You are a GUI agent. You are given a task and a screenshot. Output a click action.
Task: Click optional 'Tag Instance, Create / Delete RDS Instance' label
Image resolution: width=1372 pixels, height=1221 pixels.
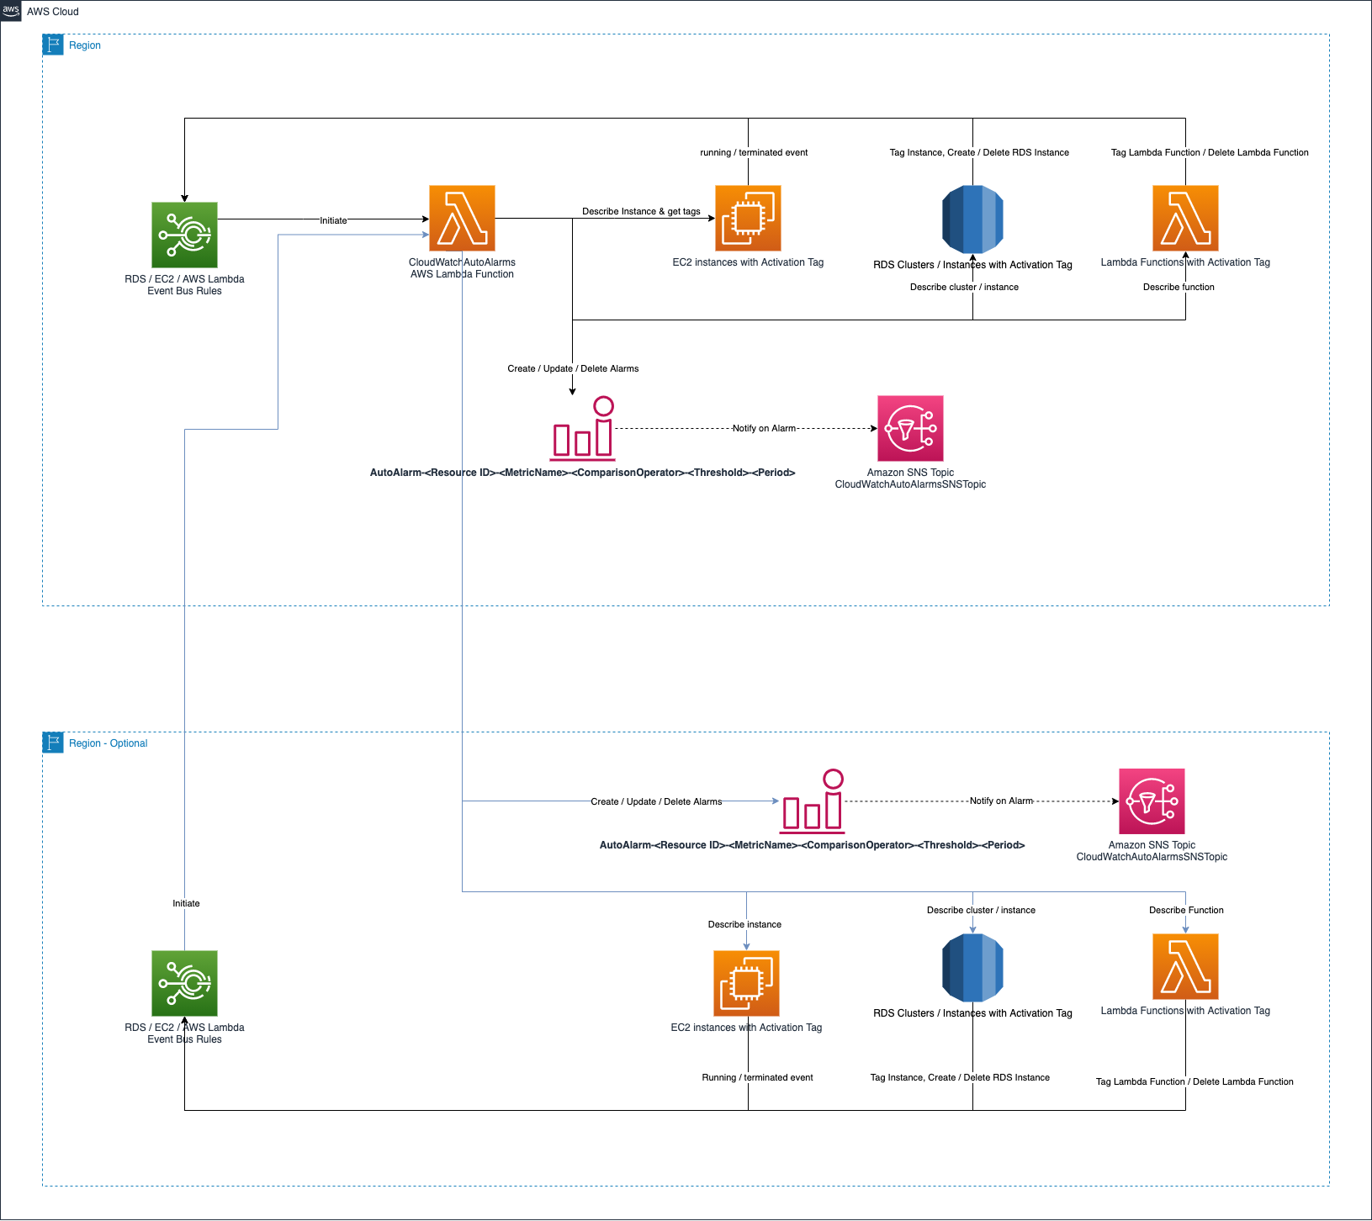[960, 1077]
